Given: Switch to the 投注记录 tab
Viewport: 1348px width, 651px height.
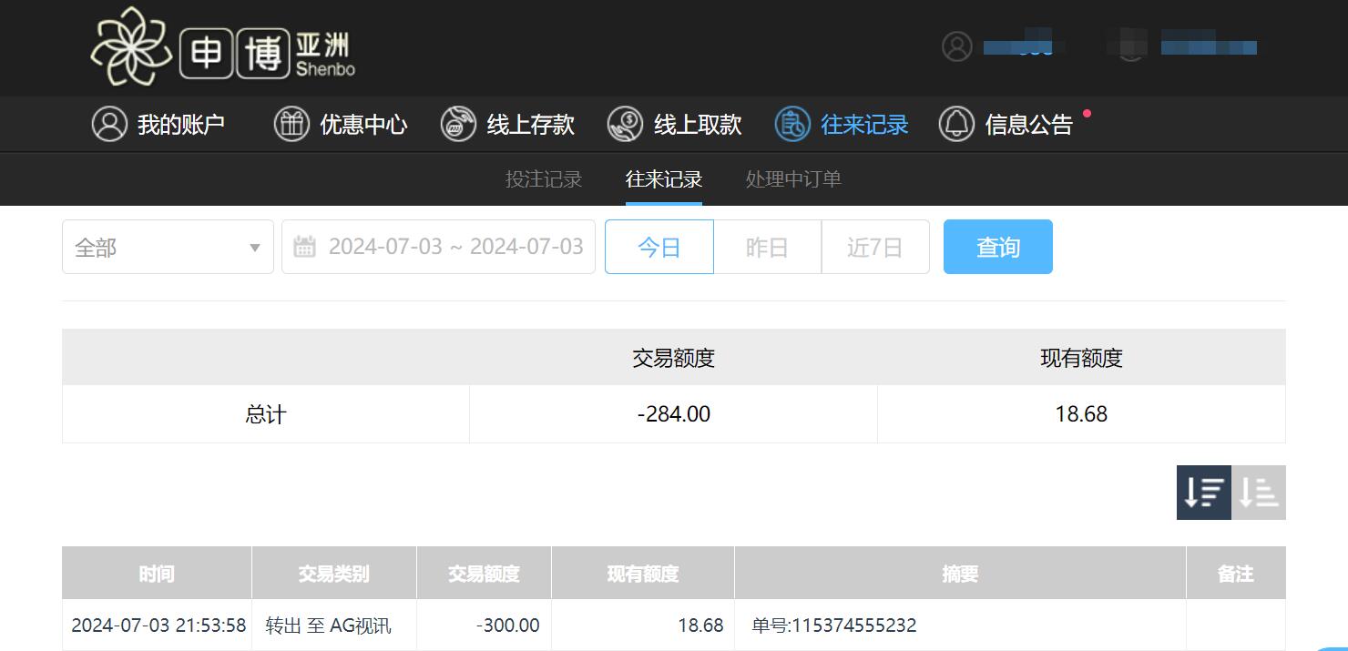Looking at the screenshot, I should pyautogui.click(x=543, y=178).
